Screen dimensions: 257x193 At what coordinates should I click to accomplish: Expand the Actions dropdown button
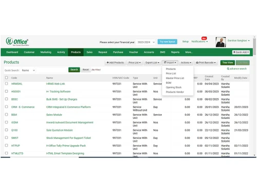(186, 63)
